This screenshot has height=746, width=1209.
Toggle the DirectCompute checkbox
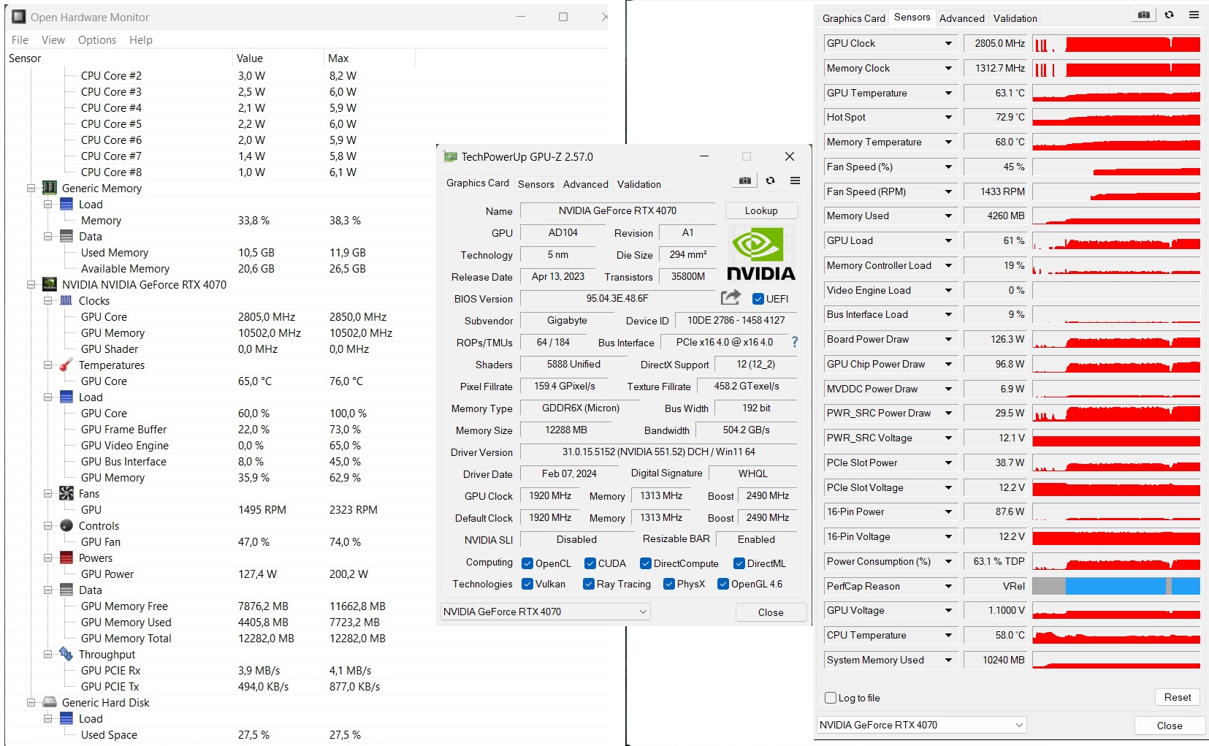(x=646, y=563)
